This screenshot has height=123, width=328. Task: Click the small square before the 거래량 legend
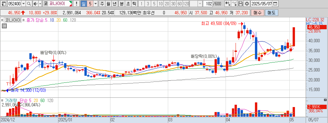coord(2,100)
